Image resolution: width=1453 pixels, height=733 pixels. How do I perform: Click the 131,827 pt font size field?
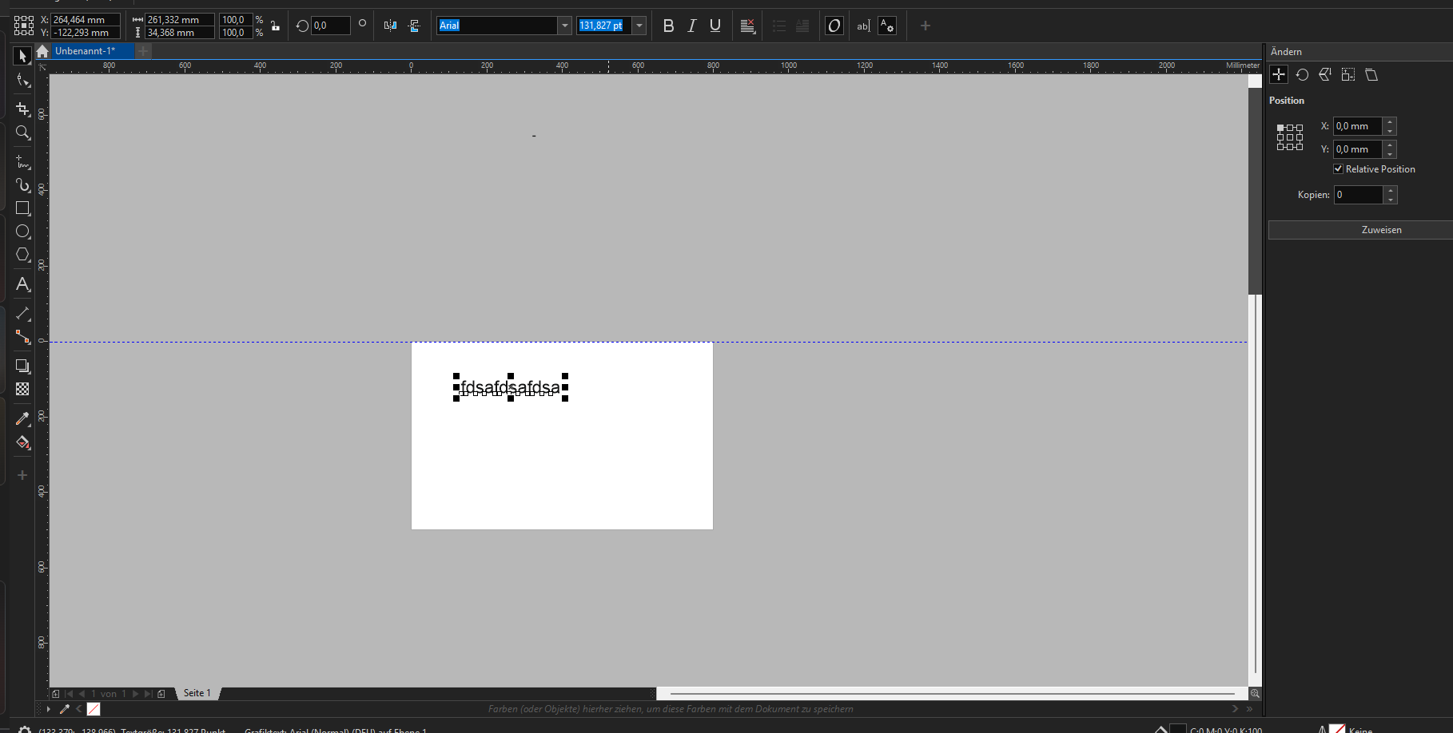point(604,26)
